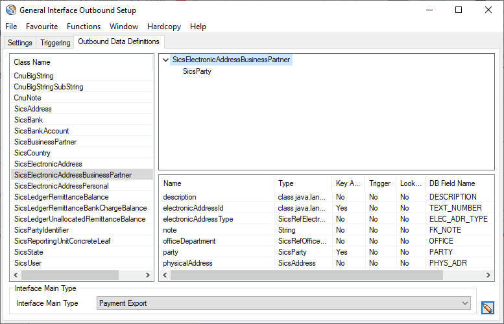The image size is (504, 324).
Task: Click the Key A... column header
Action: [346, 183]
